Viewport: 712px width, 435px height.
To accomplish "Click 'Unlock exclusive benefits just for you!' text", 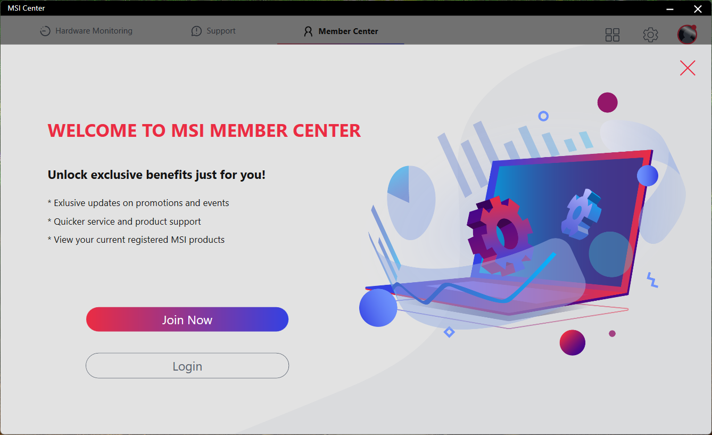I will [x=156, y=175].
